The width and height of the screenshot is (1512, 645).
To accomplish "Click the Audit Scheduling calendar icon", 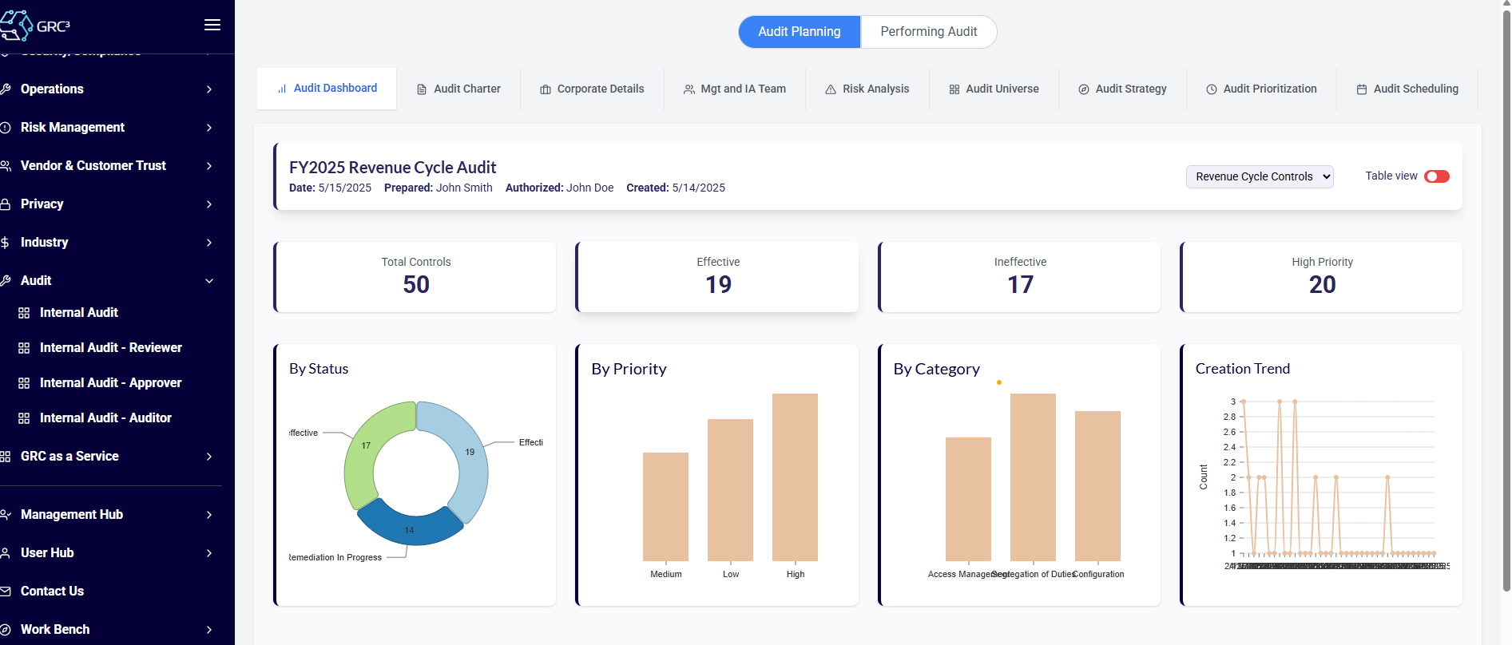I will tap(1362, 89).
